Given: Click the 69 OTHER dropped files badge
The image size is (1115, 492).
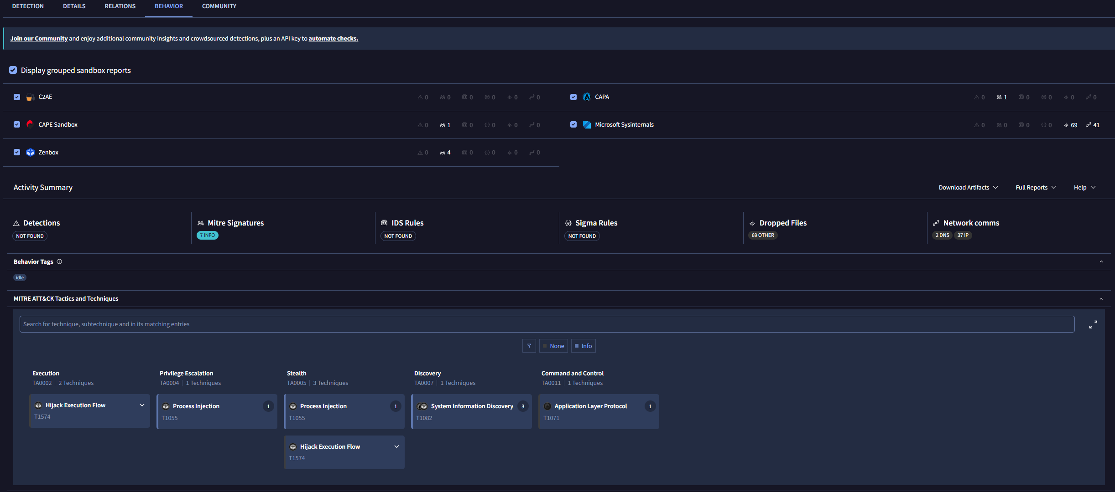Looking at the screenshot, I should click(763, 236).
